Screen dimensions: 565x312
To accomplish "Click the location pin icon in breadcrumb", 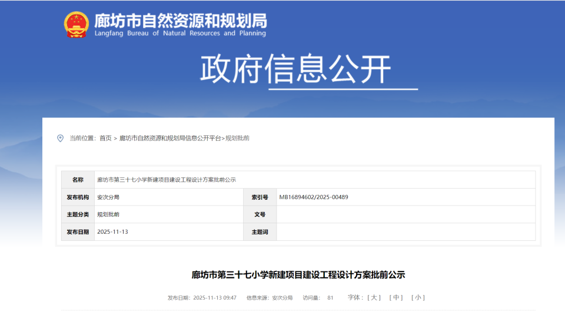I will tap(60, 138).
